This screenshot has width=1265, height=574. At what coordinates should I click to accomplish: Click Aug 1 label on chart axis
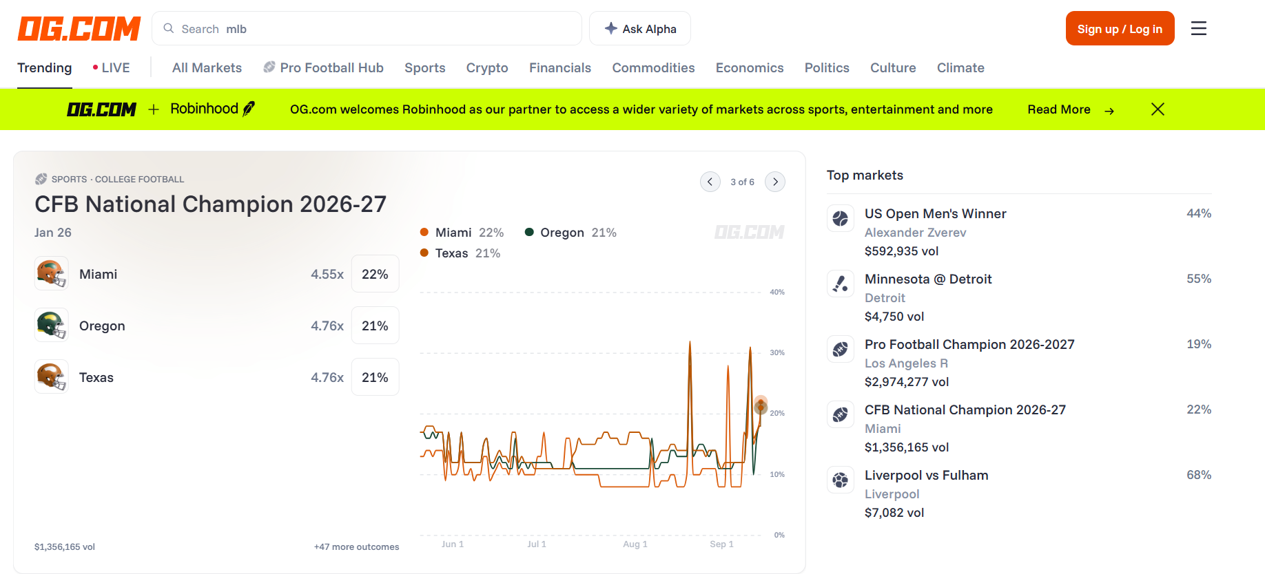click(x=635, y=544)
